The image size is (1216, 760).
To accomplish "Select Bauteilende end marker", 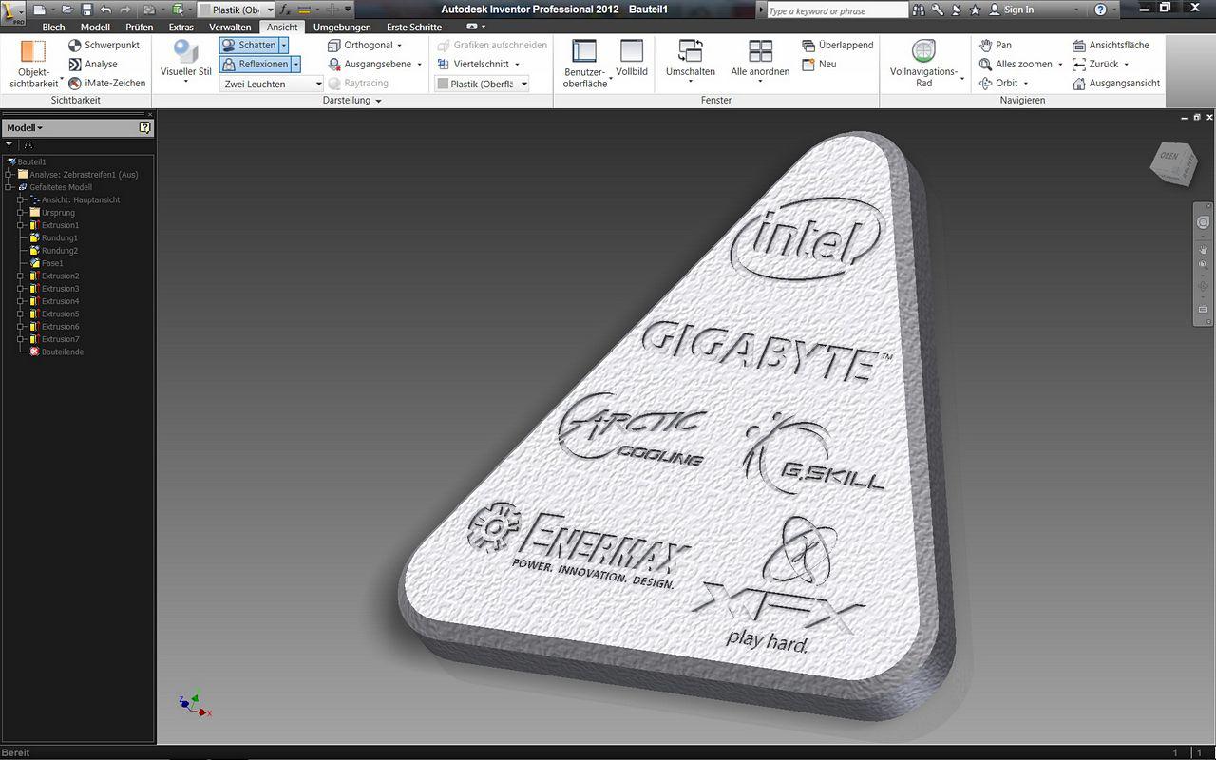I will coord(56,351).
